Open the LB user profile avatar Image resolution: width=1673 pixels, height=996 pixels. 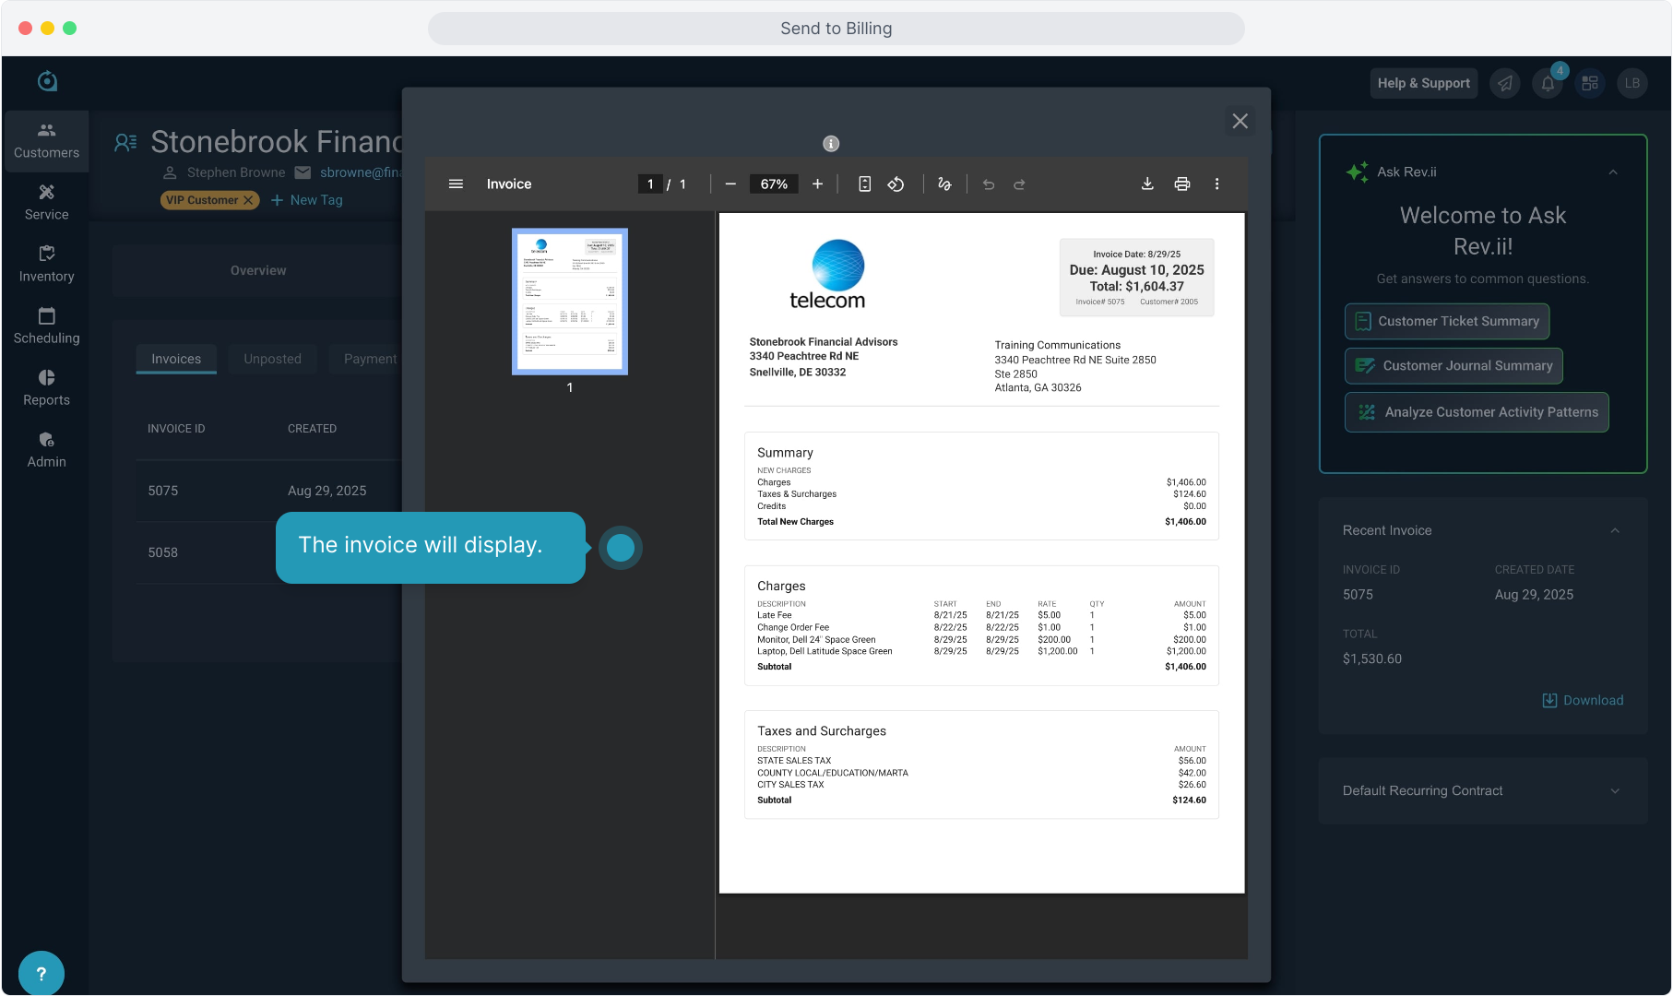coord(1632,84)
